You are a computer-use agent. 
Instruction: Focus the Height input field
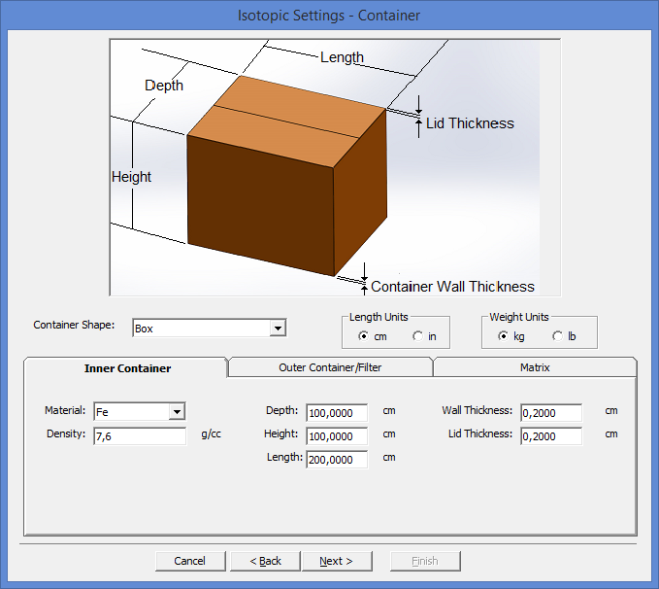point(337,436)
